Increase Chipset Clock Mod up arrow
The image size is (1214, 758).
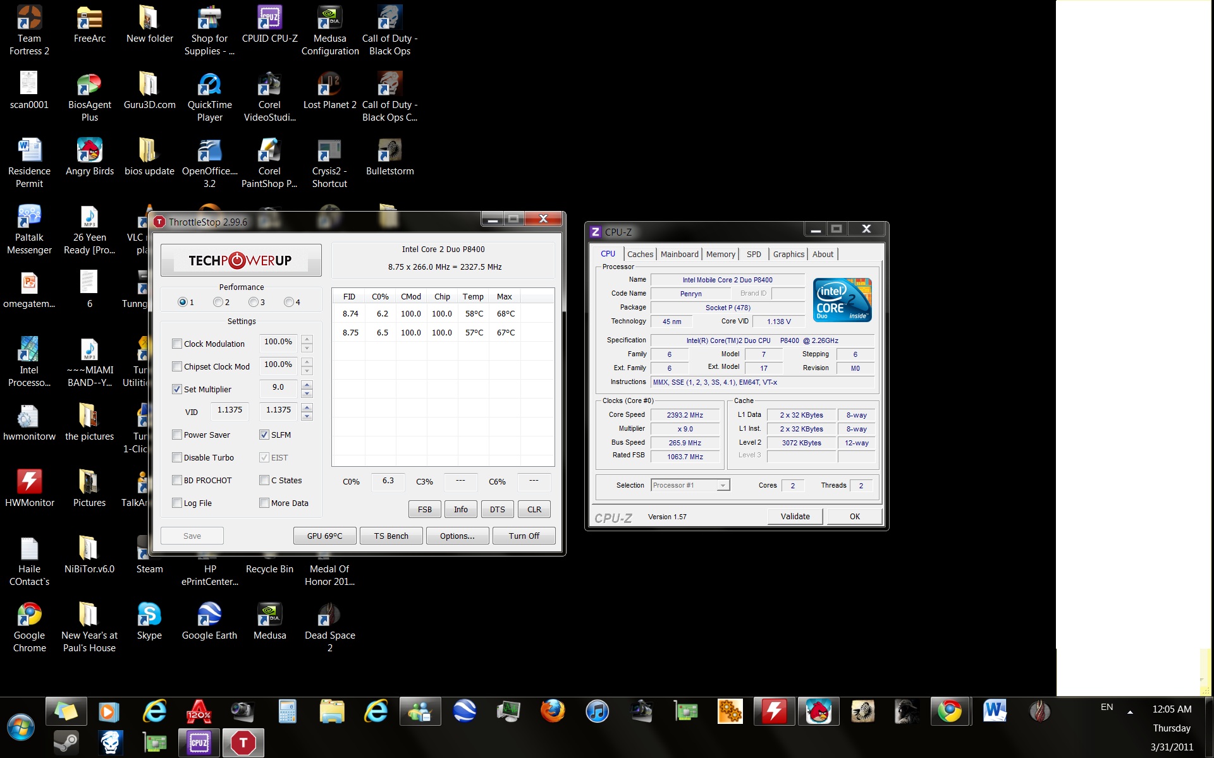pos(307,362)
